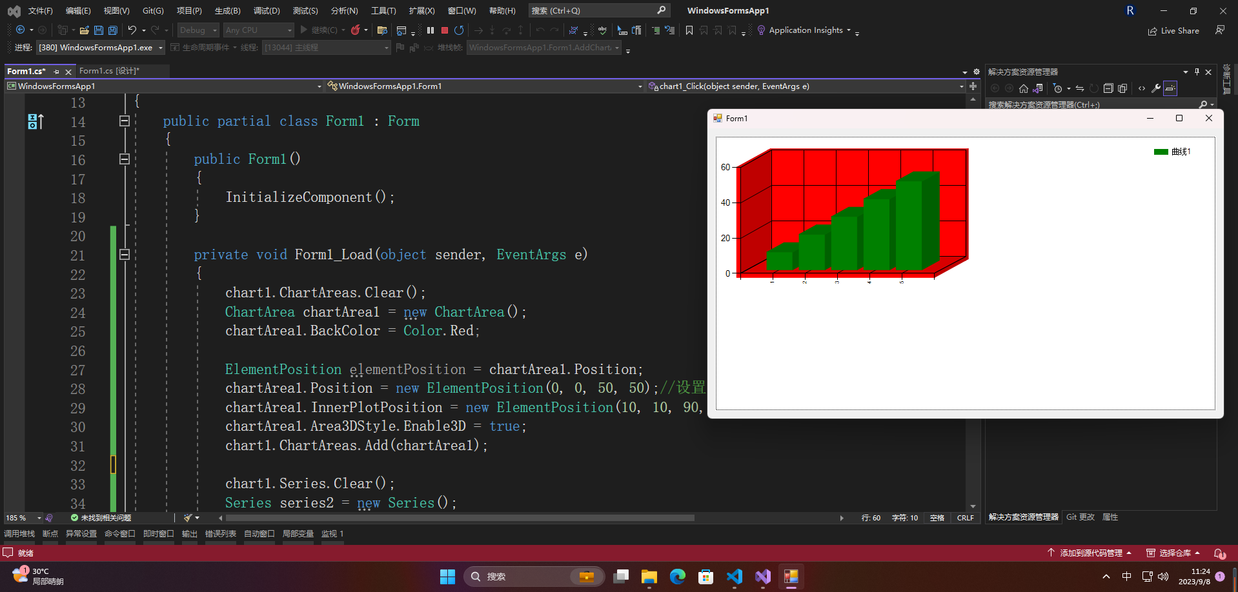
Task: Open Microsoft Edge from the taskbar
Action: pyautogui.click(x=678, y=577)
